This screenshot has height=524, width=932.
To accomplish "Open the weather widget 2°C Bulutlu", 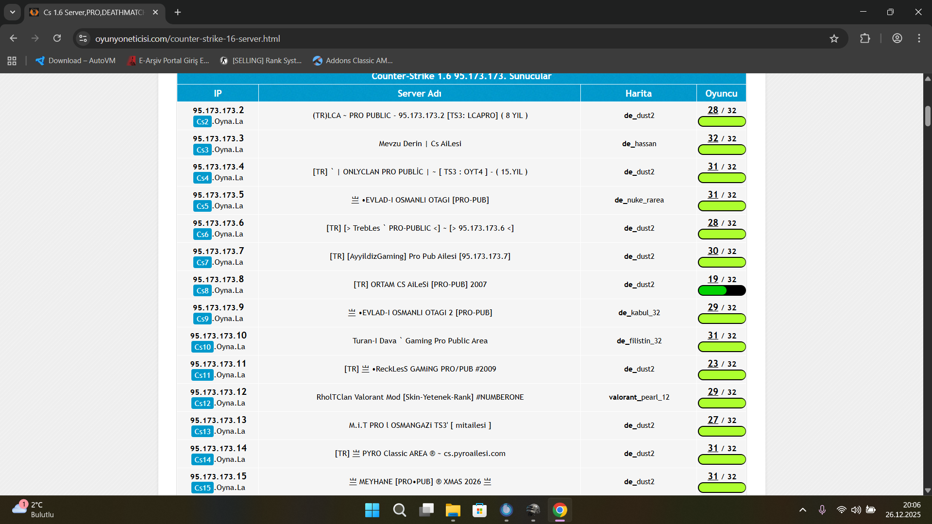I will 33,510.
